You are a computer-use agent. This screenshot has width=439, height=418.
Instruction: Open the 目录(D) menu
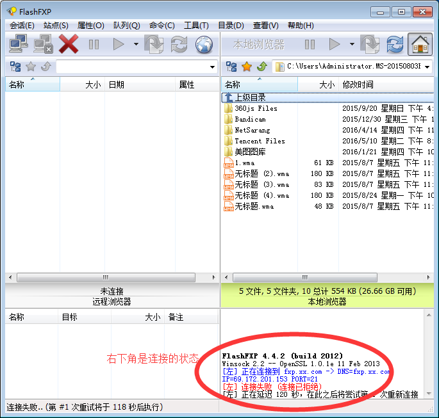(231, 26)
